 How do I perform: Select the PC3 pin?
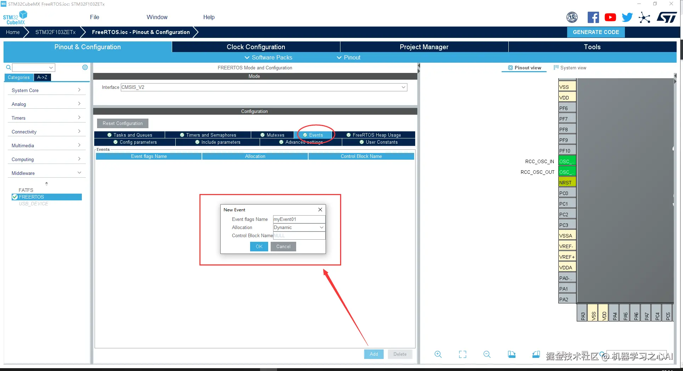point(567,225)
